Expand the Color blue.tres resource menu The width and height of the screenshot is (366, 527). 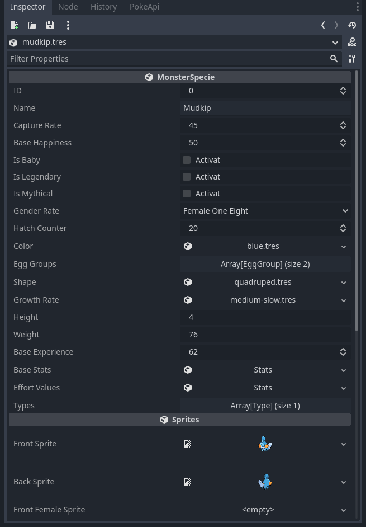click(x=344, y=247)
